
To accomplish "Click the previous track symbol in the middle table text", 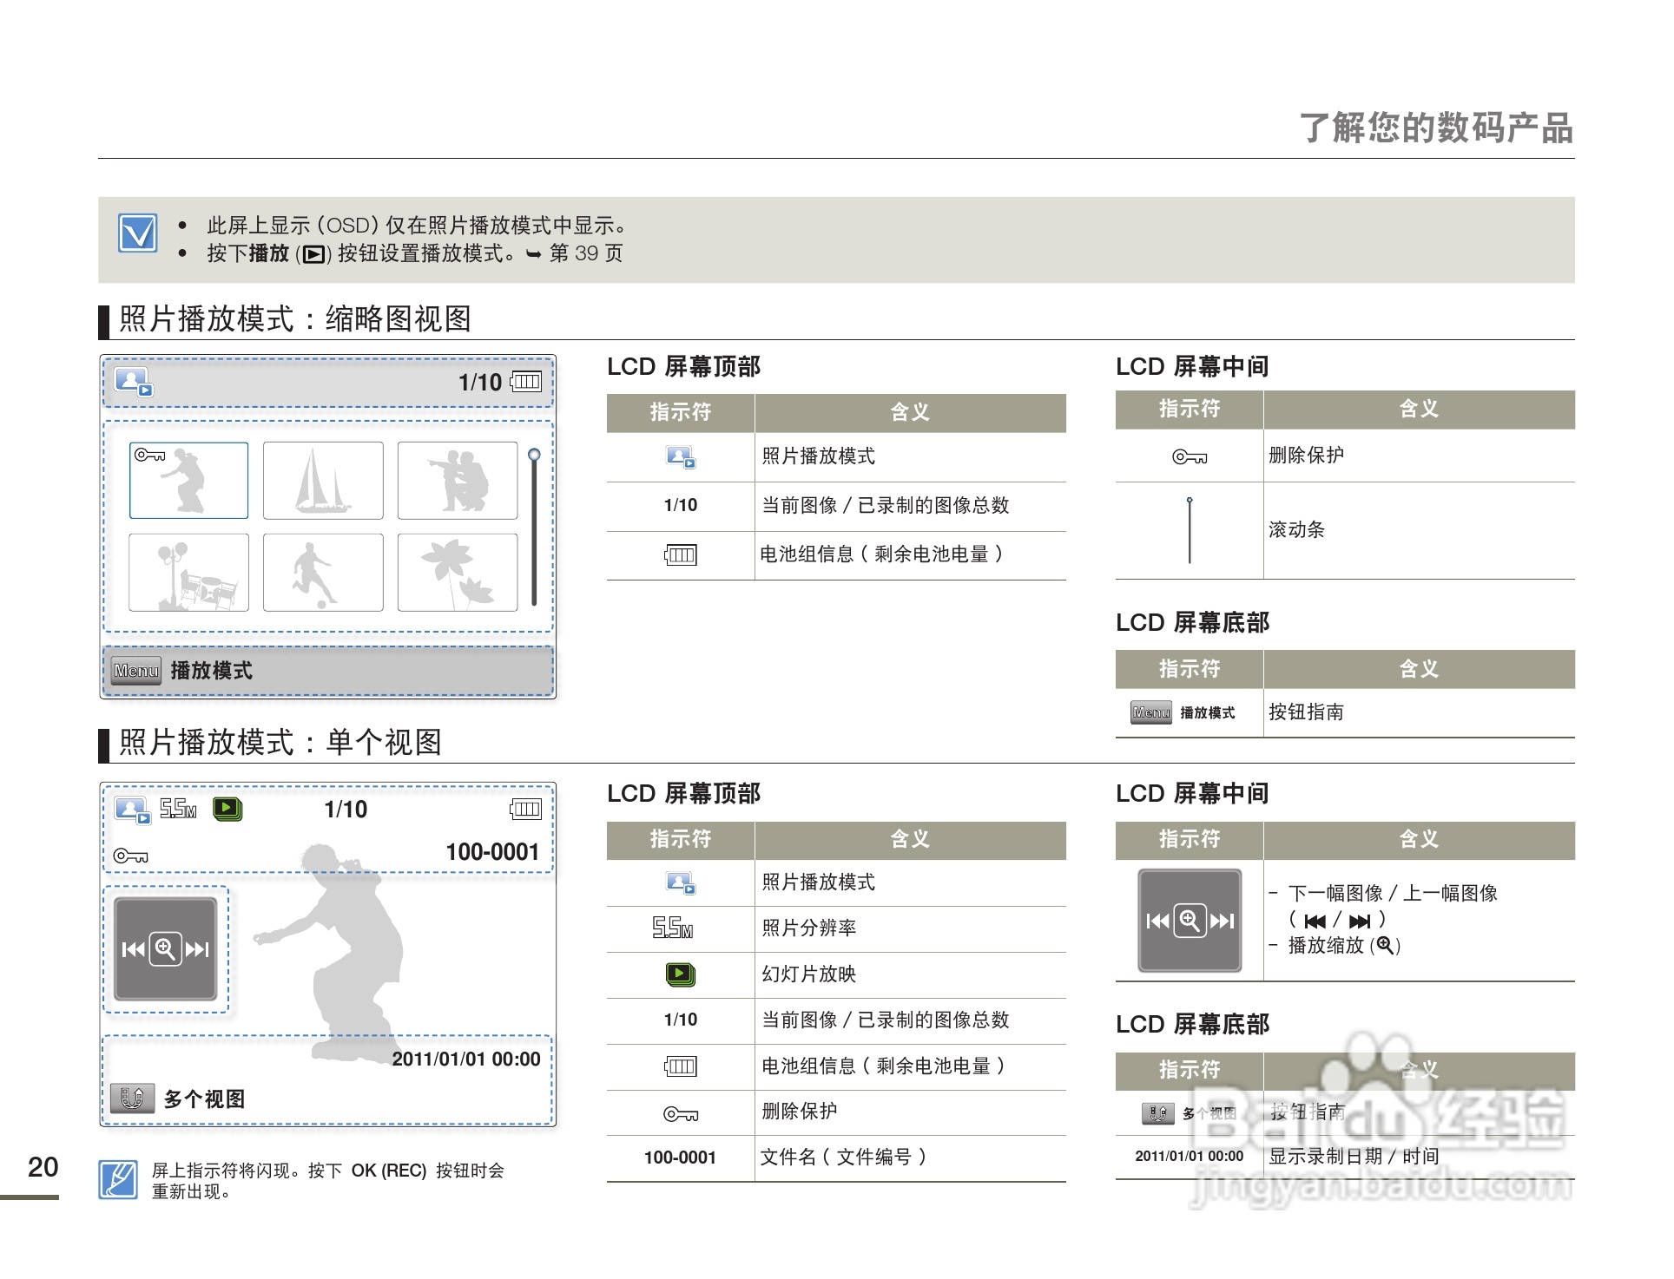I will click(1315, 922).
